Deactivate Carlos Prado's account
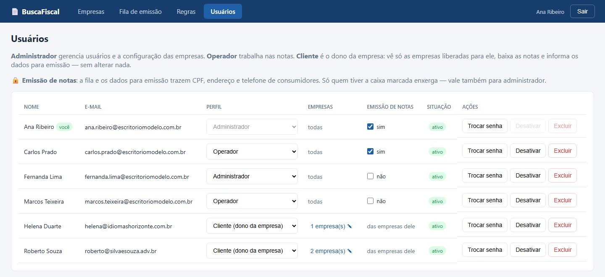The height and width of the screenshot is (277, 605). (x=528, y=151)
